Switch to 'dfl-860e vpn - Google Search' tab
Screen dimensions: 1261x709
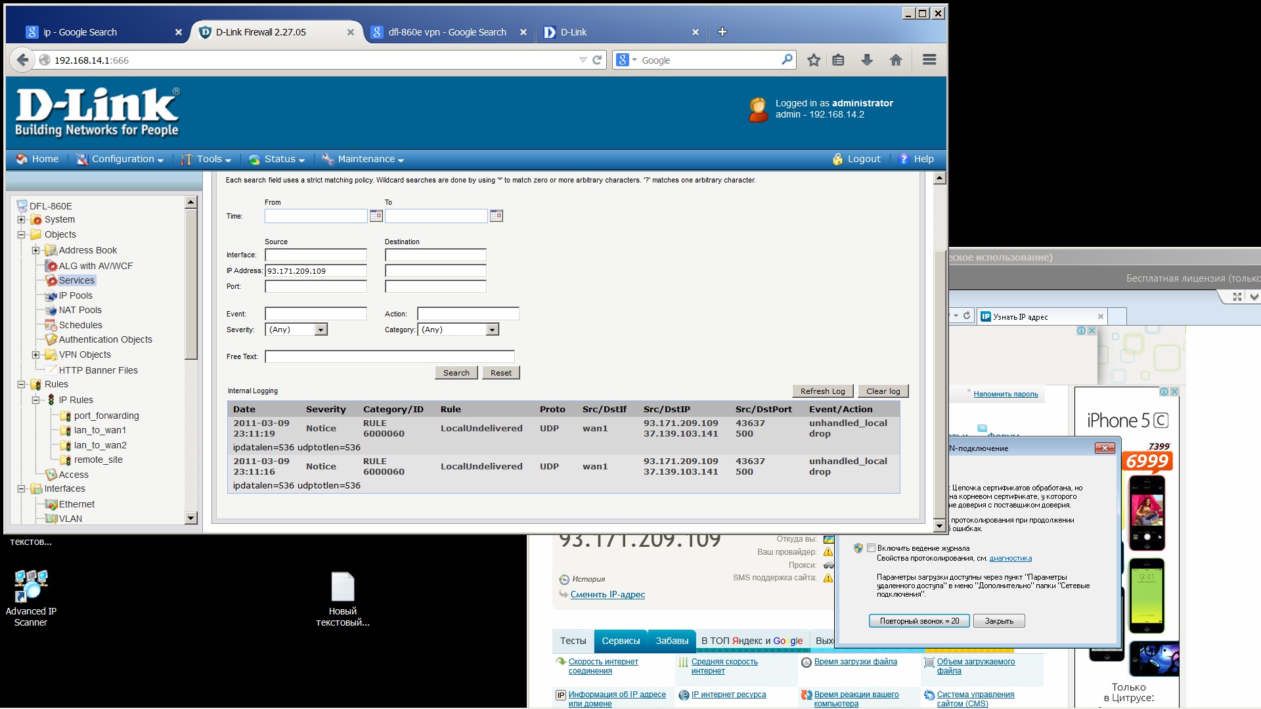[x=447, y=32]
